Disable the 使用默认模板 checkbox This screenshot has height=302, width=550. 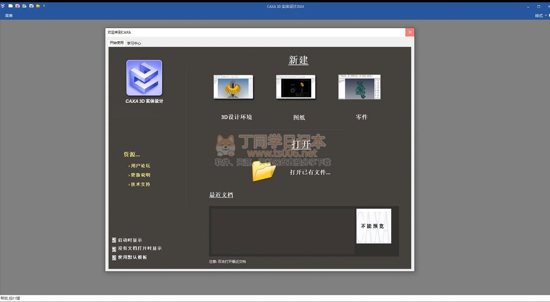tap(114, 258)
